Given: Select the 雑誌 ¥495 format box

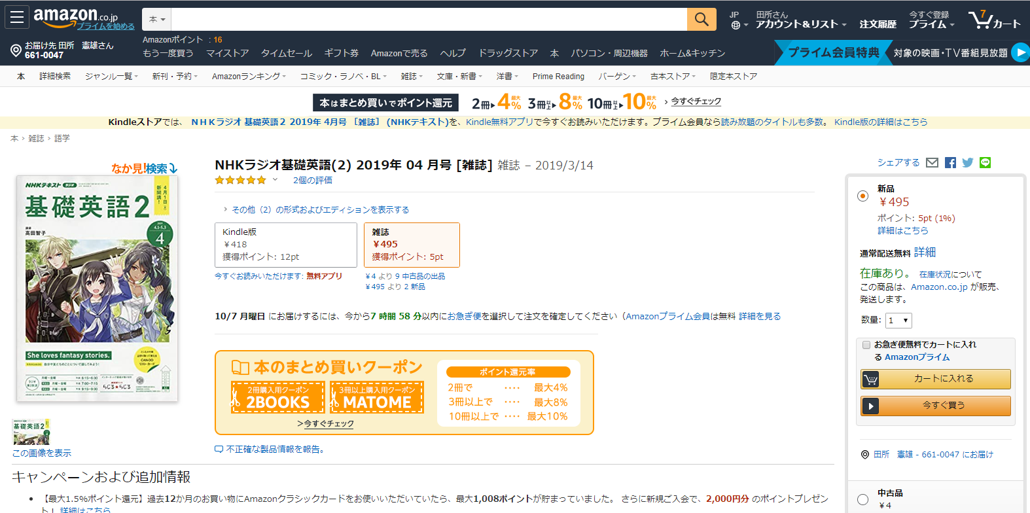Looking at the screenshot, I should [x=412, y=245].
